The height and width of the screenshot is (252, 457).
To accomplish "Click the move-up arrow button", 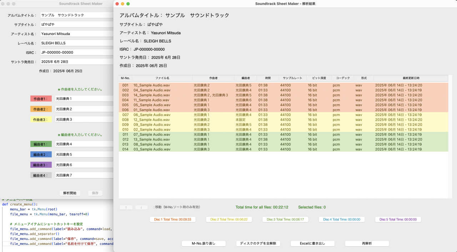I will click(126, 207).
